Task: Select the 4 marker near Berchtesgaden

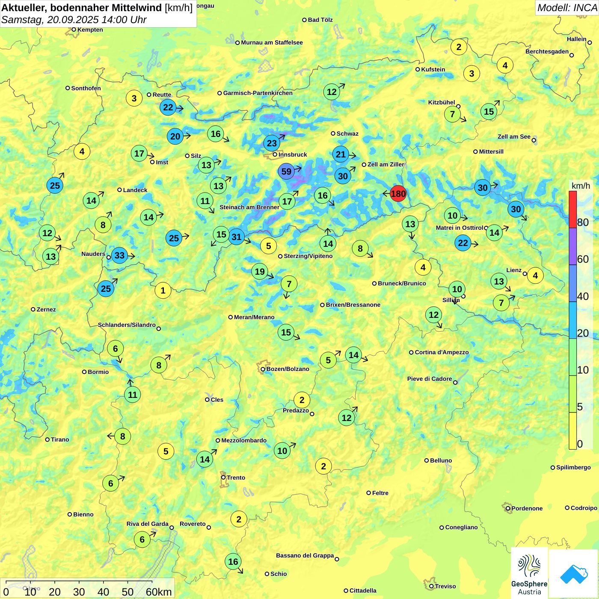Action: (505, 65)
